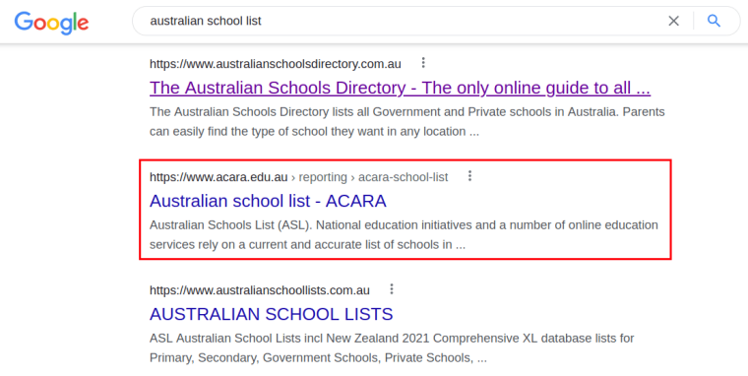The width and height of the screenshot is (748, 376).
Task: Clear the search query with the X icon
Action: [673, 21]
